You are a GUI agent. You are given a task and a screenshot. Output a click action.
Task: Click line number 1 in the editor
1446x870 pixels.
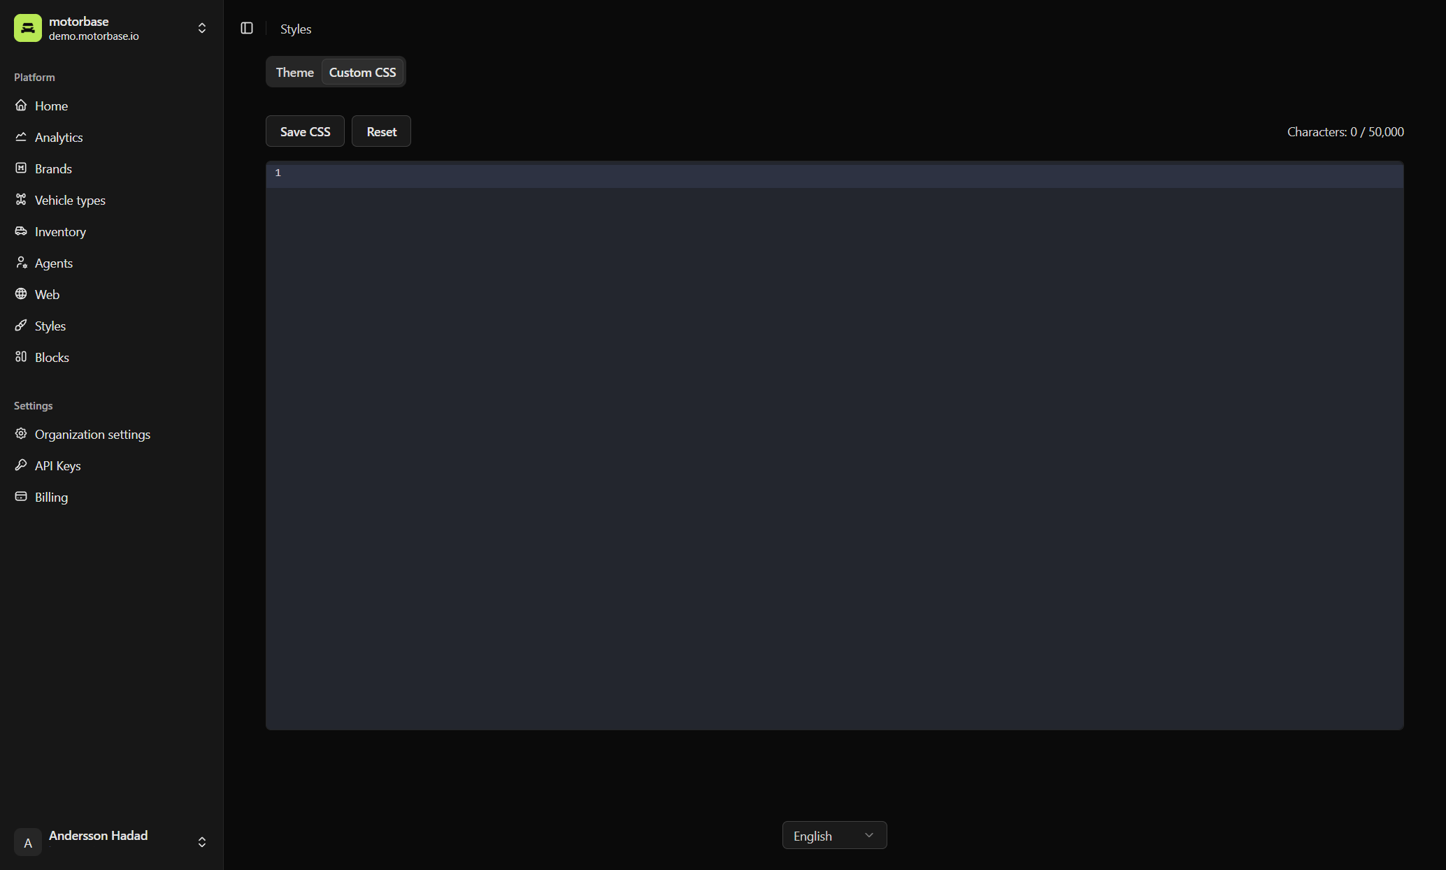point(278,173)
